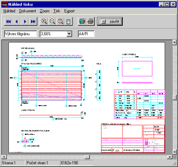Viewport: 178px width, 167px height.
Task: Click the horizontal scrollbar right arrow
Action: pyautogui.click(x=170, y=157)
